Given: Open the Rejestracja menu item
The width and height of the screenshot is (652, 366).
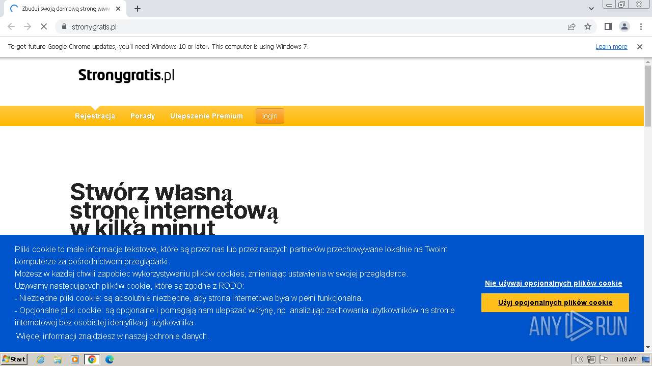Looking at the screenshot, I should tap(95, 116).
